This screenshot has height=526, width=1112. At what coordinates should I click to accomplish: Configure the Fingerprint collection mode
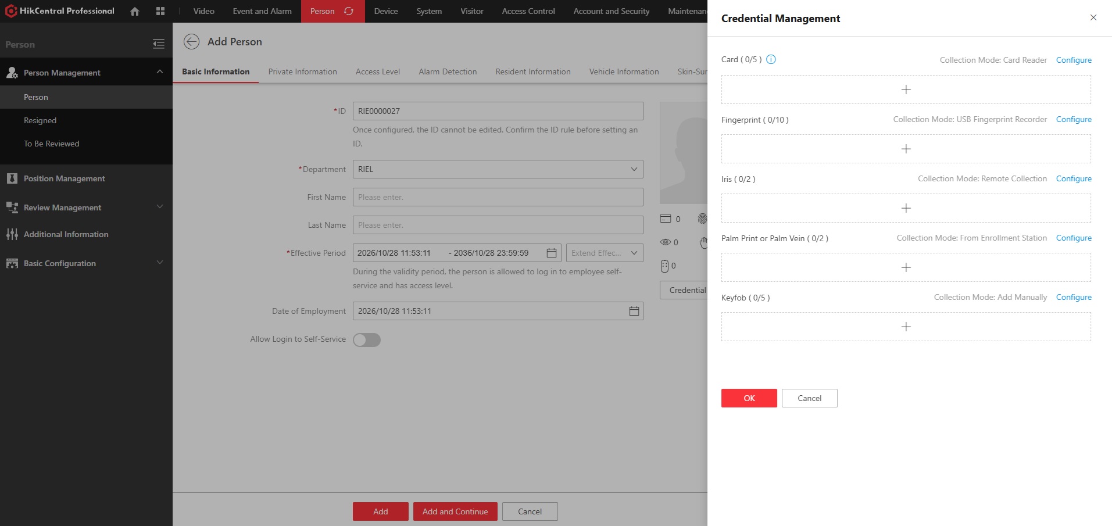[1074, 119]
